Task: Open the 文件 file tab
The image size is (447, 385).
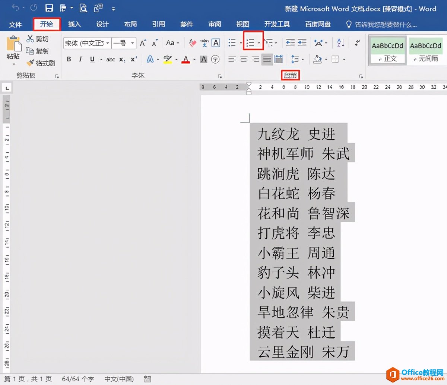Action: tap(15, 24)
